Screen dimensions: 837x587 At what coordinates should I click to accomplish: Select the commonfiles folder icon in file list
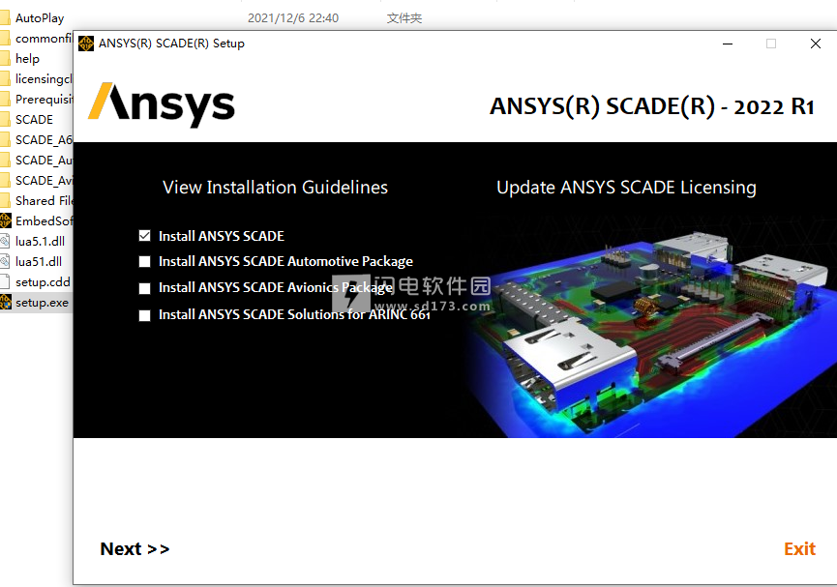click(5, 39)
